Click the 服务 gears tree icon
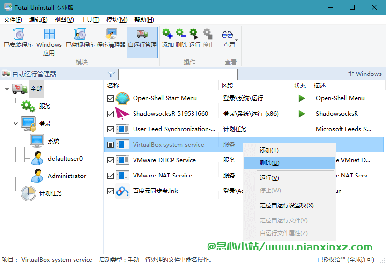 [28, 106]
